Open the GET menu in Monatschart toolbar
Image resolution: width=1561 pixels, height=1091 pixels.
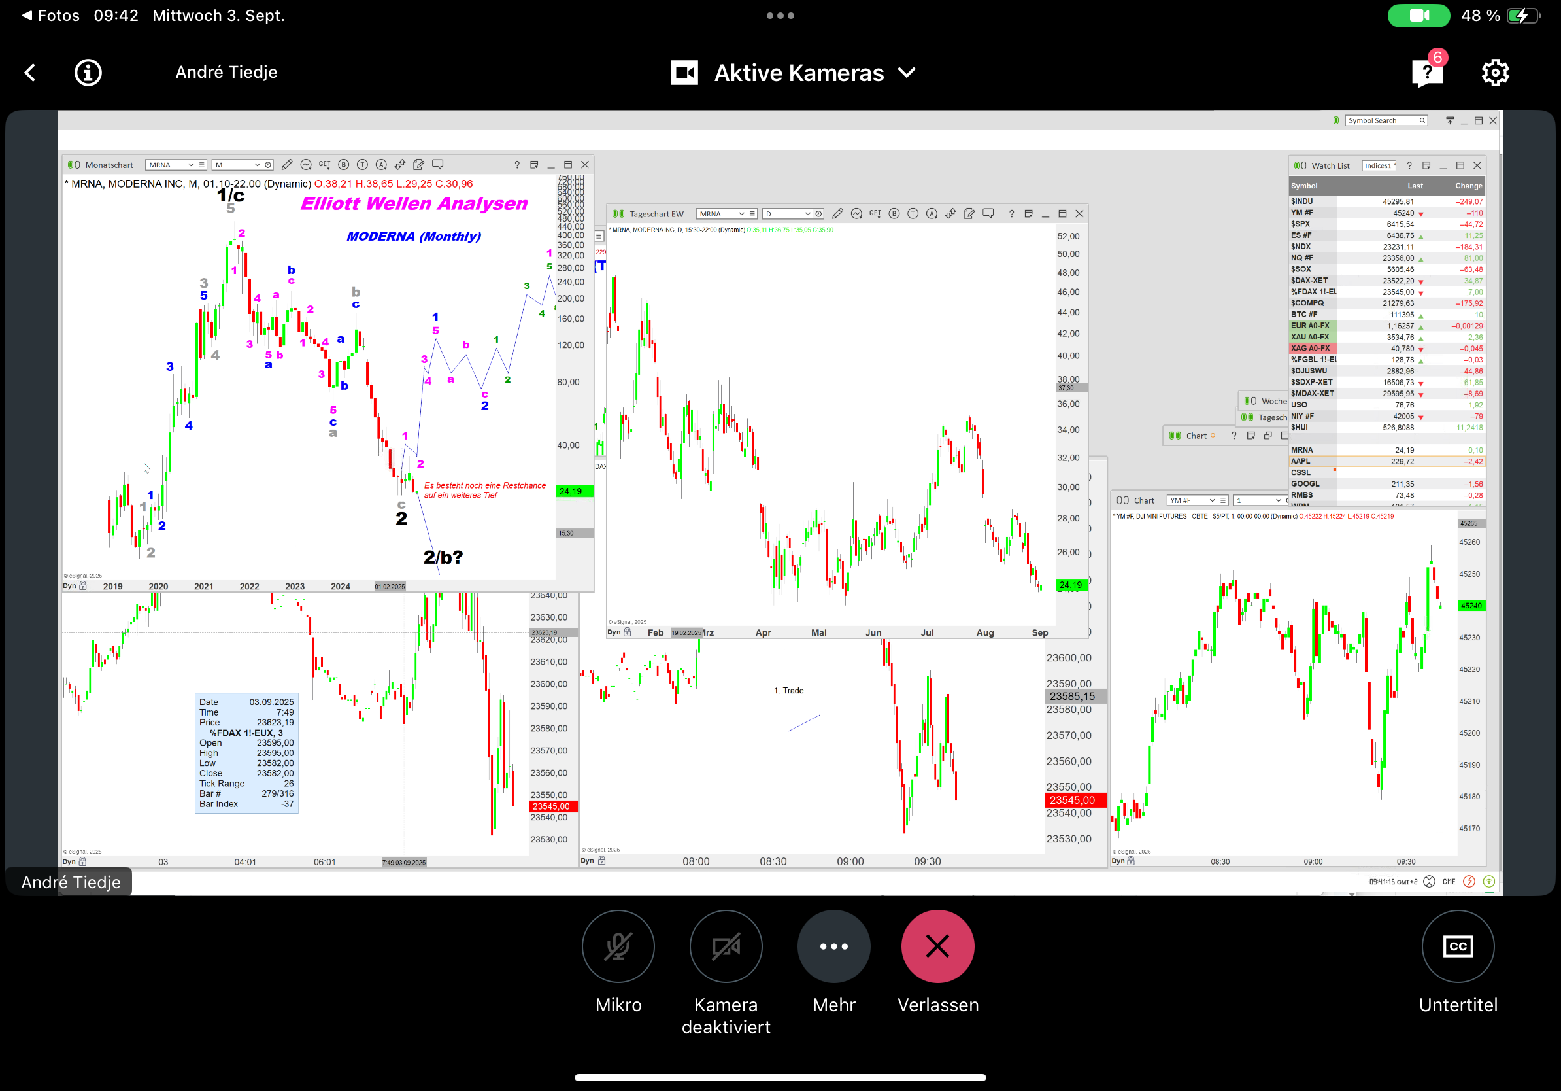tap(324, 165)
